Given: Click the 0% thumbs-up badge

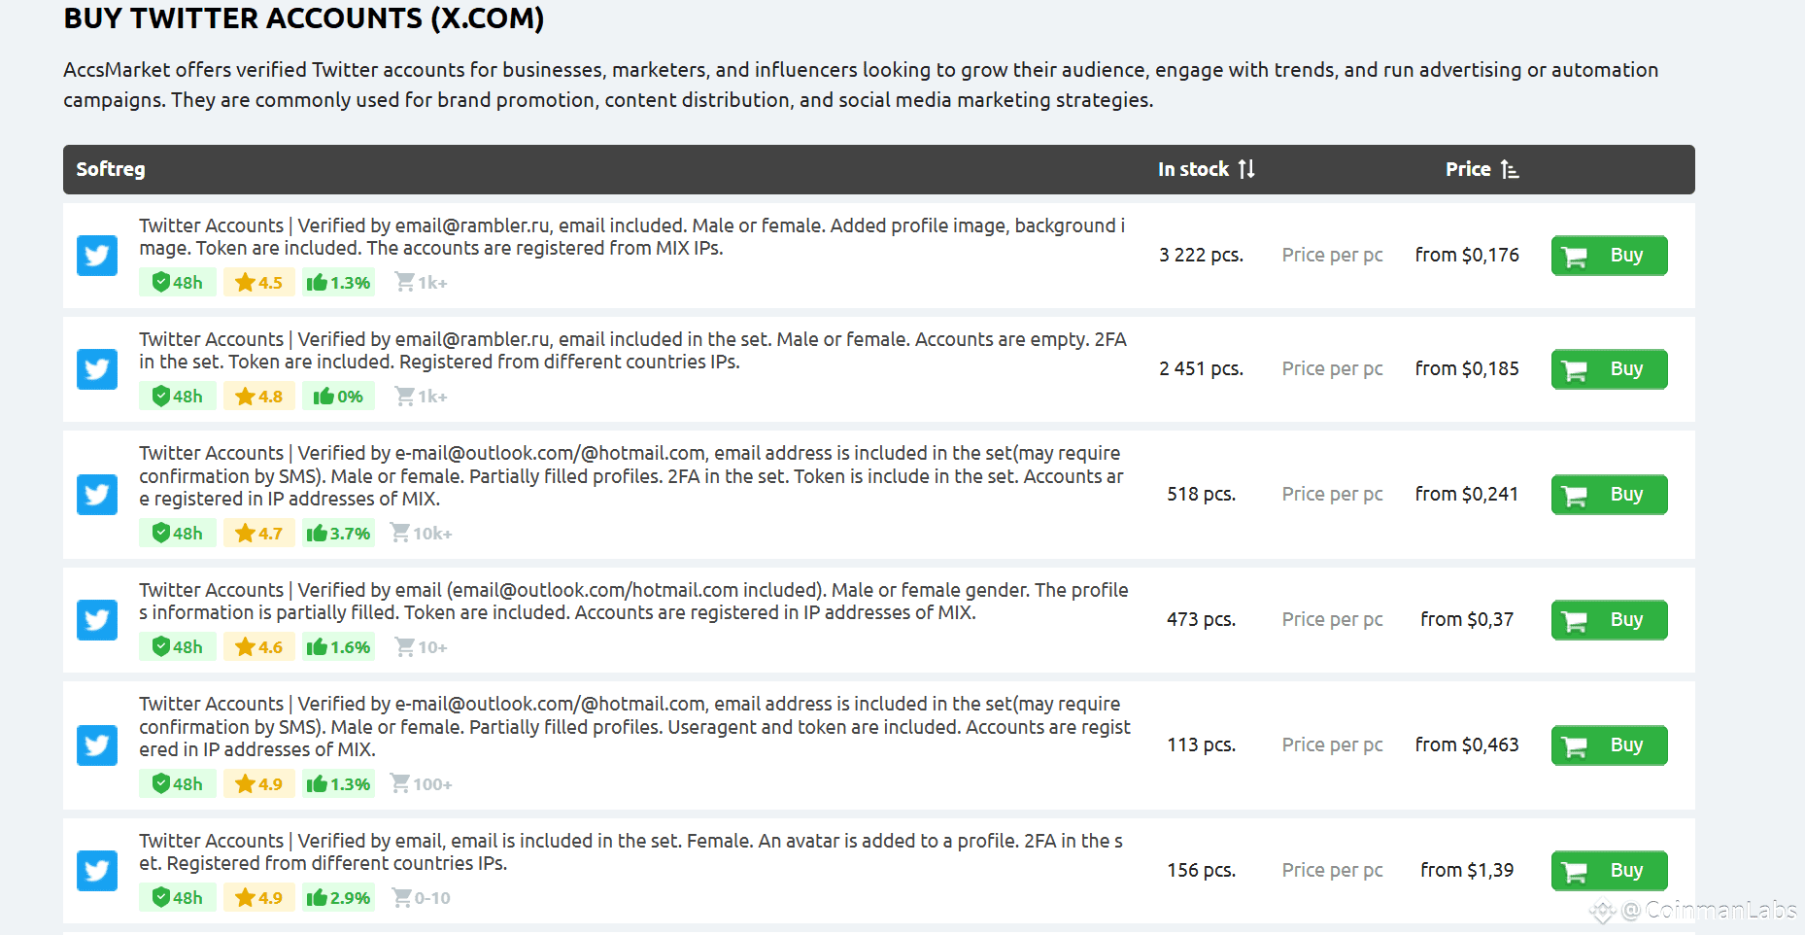Looking at the screenshot, I should [338, 397].
